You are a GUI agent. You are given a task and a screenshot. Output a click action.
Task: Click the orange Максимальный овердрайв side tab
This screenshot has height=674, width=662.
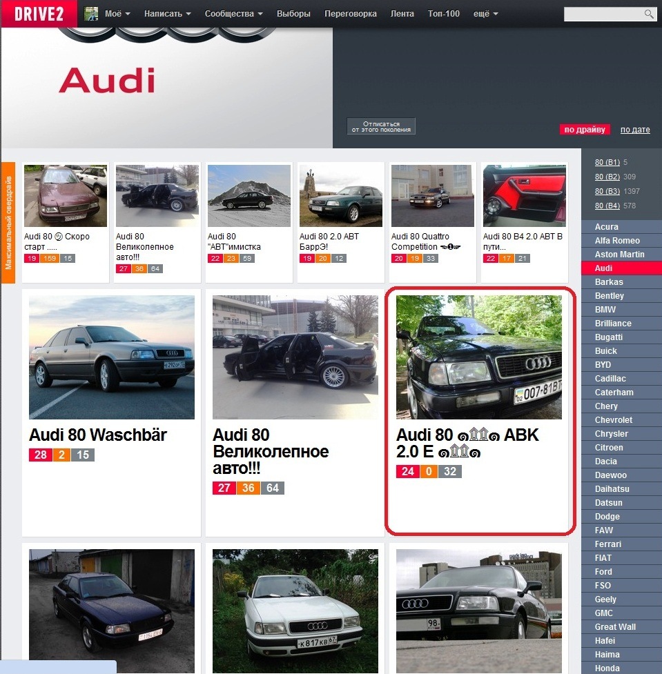pyautogui.click(x=8, y=223)
